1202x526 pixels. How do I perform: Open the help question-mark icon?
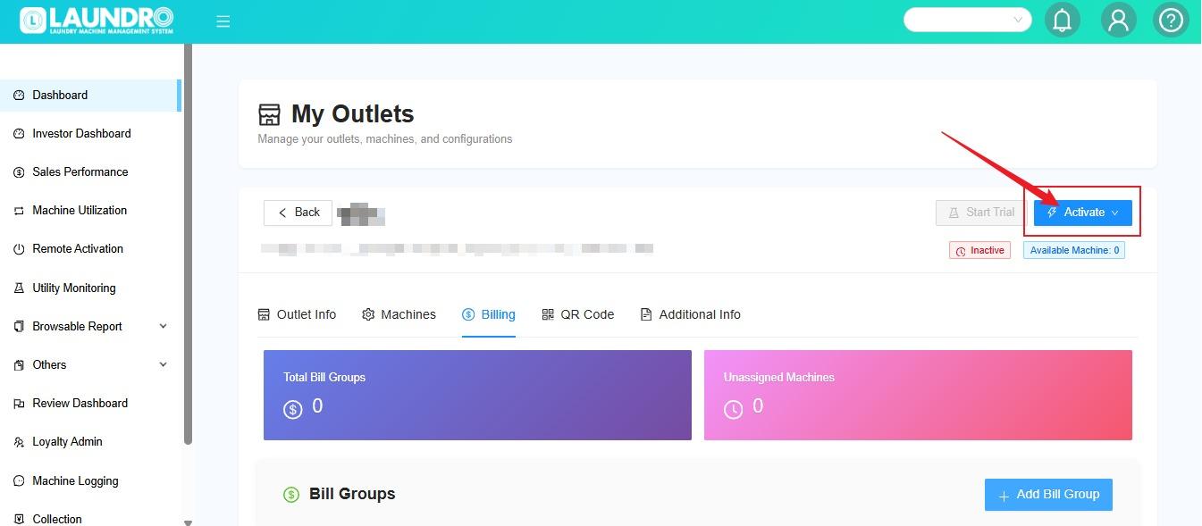click(x=1171, y=20)
